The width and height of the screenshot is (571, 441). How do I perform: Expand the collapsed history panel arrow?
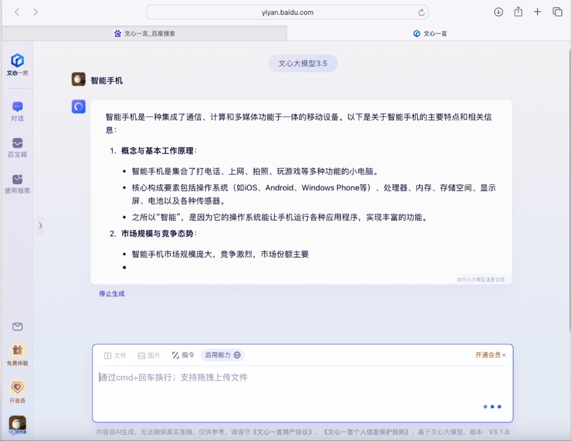click(40, 226)
